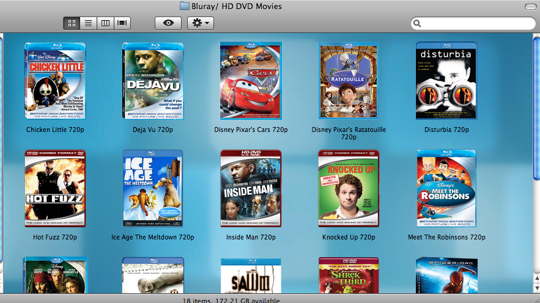
Task: Select the Knocked Up HD DVD cover icon
Action: coord(349,188)
